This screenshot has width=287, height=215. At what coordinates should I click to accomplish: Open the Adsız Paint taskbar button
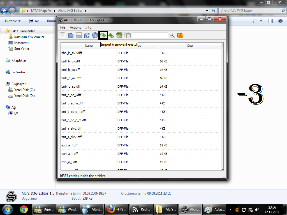click(x=214, y=209)
